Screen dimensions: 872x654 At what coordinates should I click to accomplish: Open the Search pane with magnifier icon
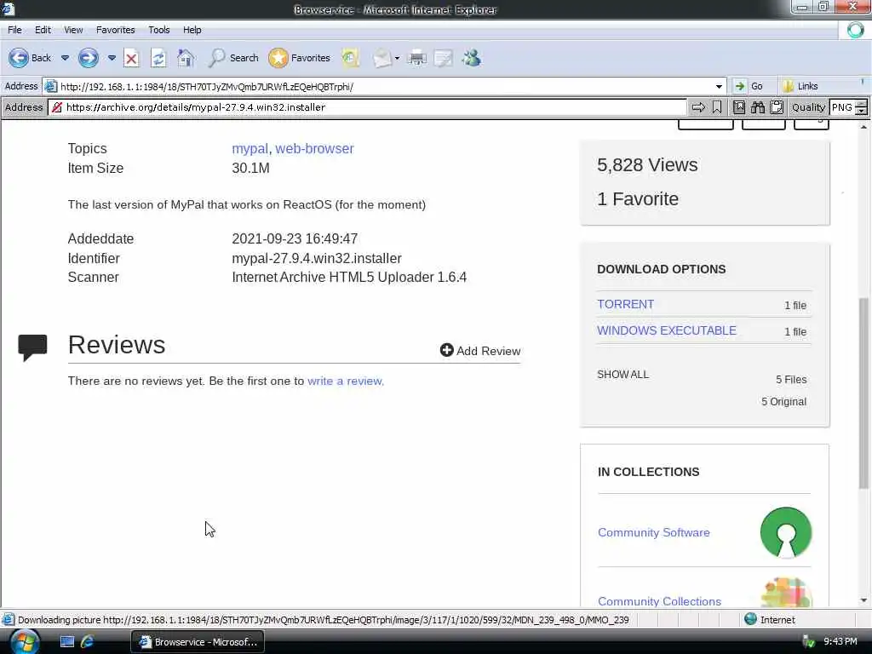[215, 58]
